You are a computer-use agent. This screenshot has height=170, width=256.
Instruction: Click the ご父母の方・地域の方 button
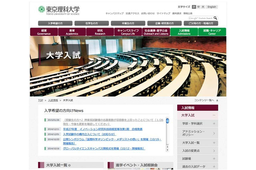point(201,23)
